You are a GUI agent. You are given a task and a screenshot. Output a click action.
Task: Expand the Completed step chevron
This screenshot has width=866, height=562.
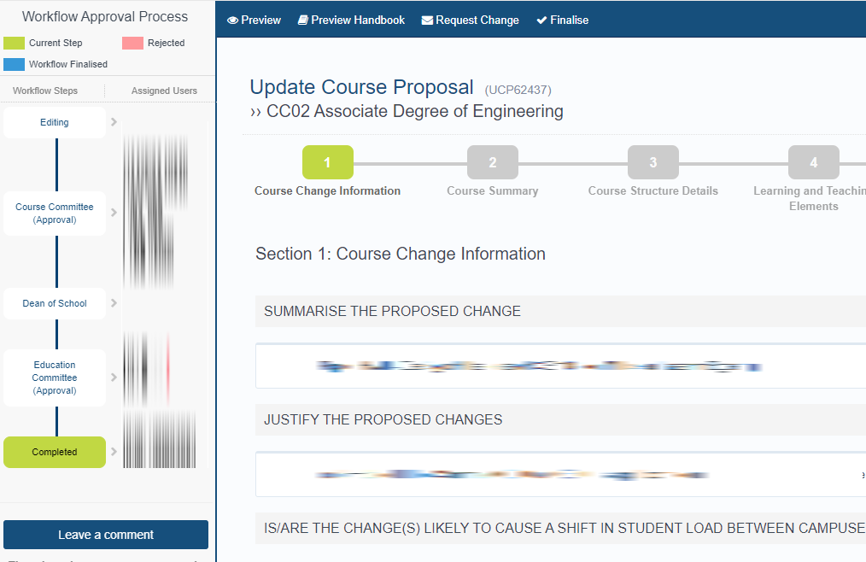[114, 452]
